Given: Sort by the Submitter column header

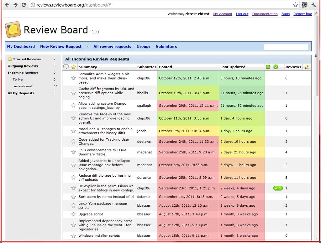Looking at the screenshot, I should (147, 67).
